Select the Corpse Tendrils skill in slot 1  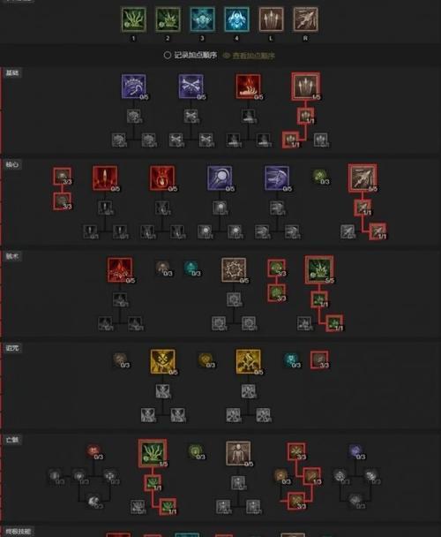click(134, 19)
